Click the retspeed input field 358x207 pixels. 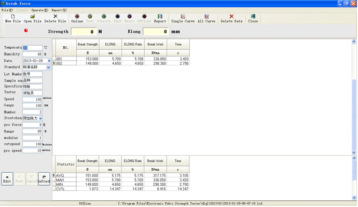32,144
